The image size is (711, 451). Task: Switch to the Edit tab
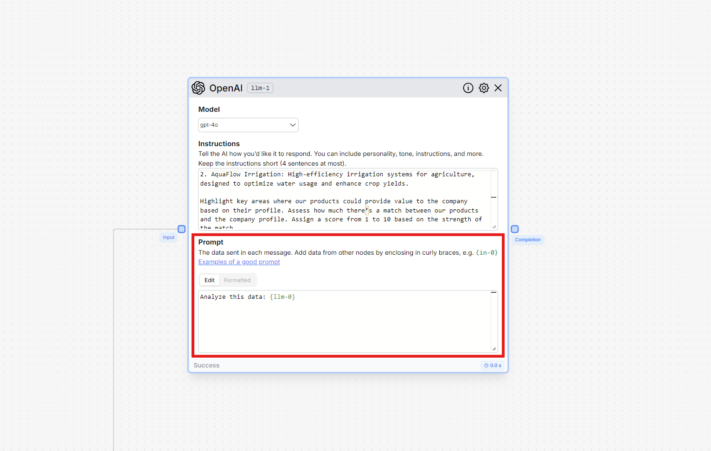coord(210,280)
